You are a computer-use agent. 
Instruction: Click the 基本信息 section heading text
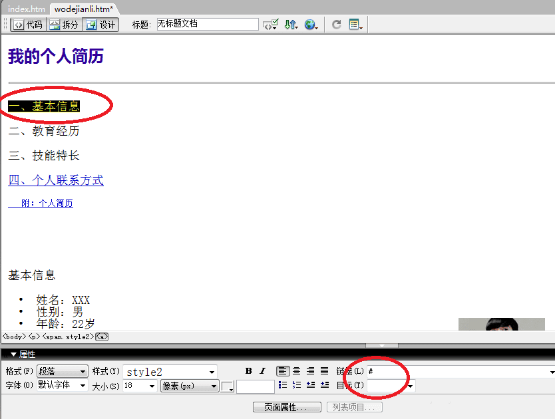[32, 275]
